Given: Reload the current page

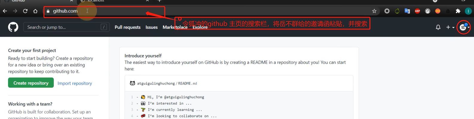Looking at the screenshot, I should pyautogui.click(x=25, y=11).
